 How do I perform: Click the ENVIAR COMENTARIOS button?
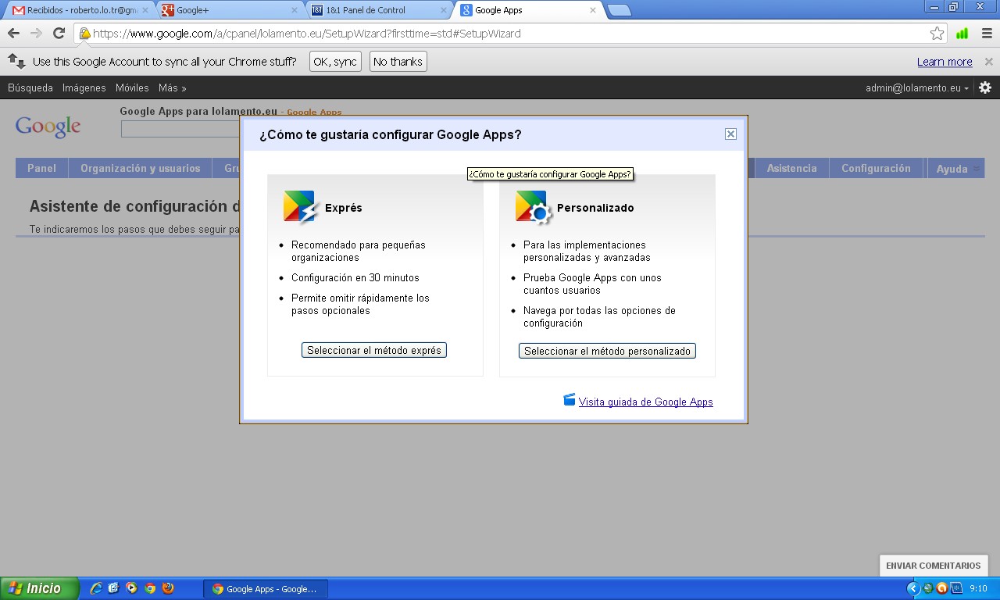[933, 566]
